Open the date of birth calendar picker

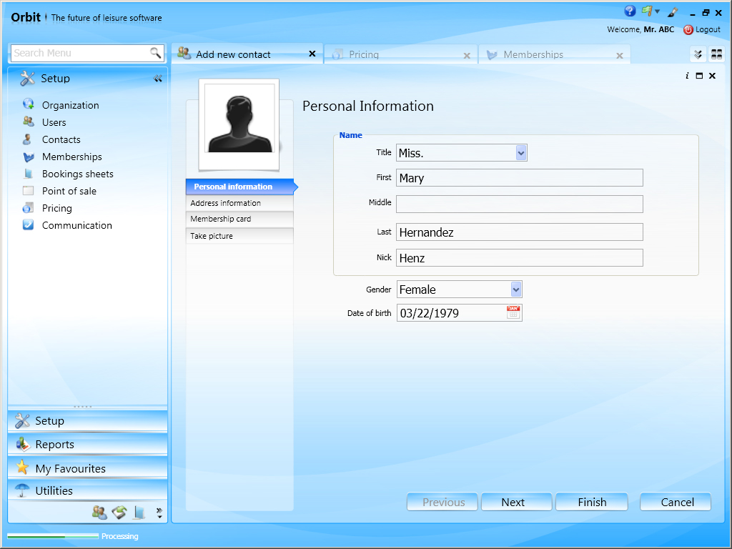click(513, 312)
